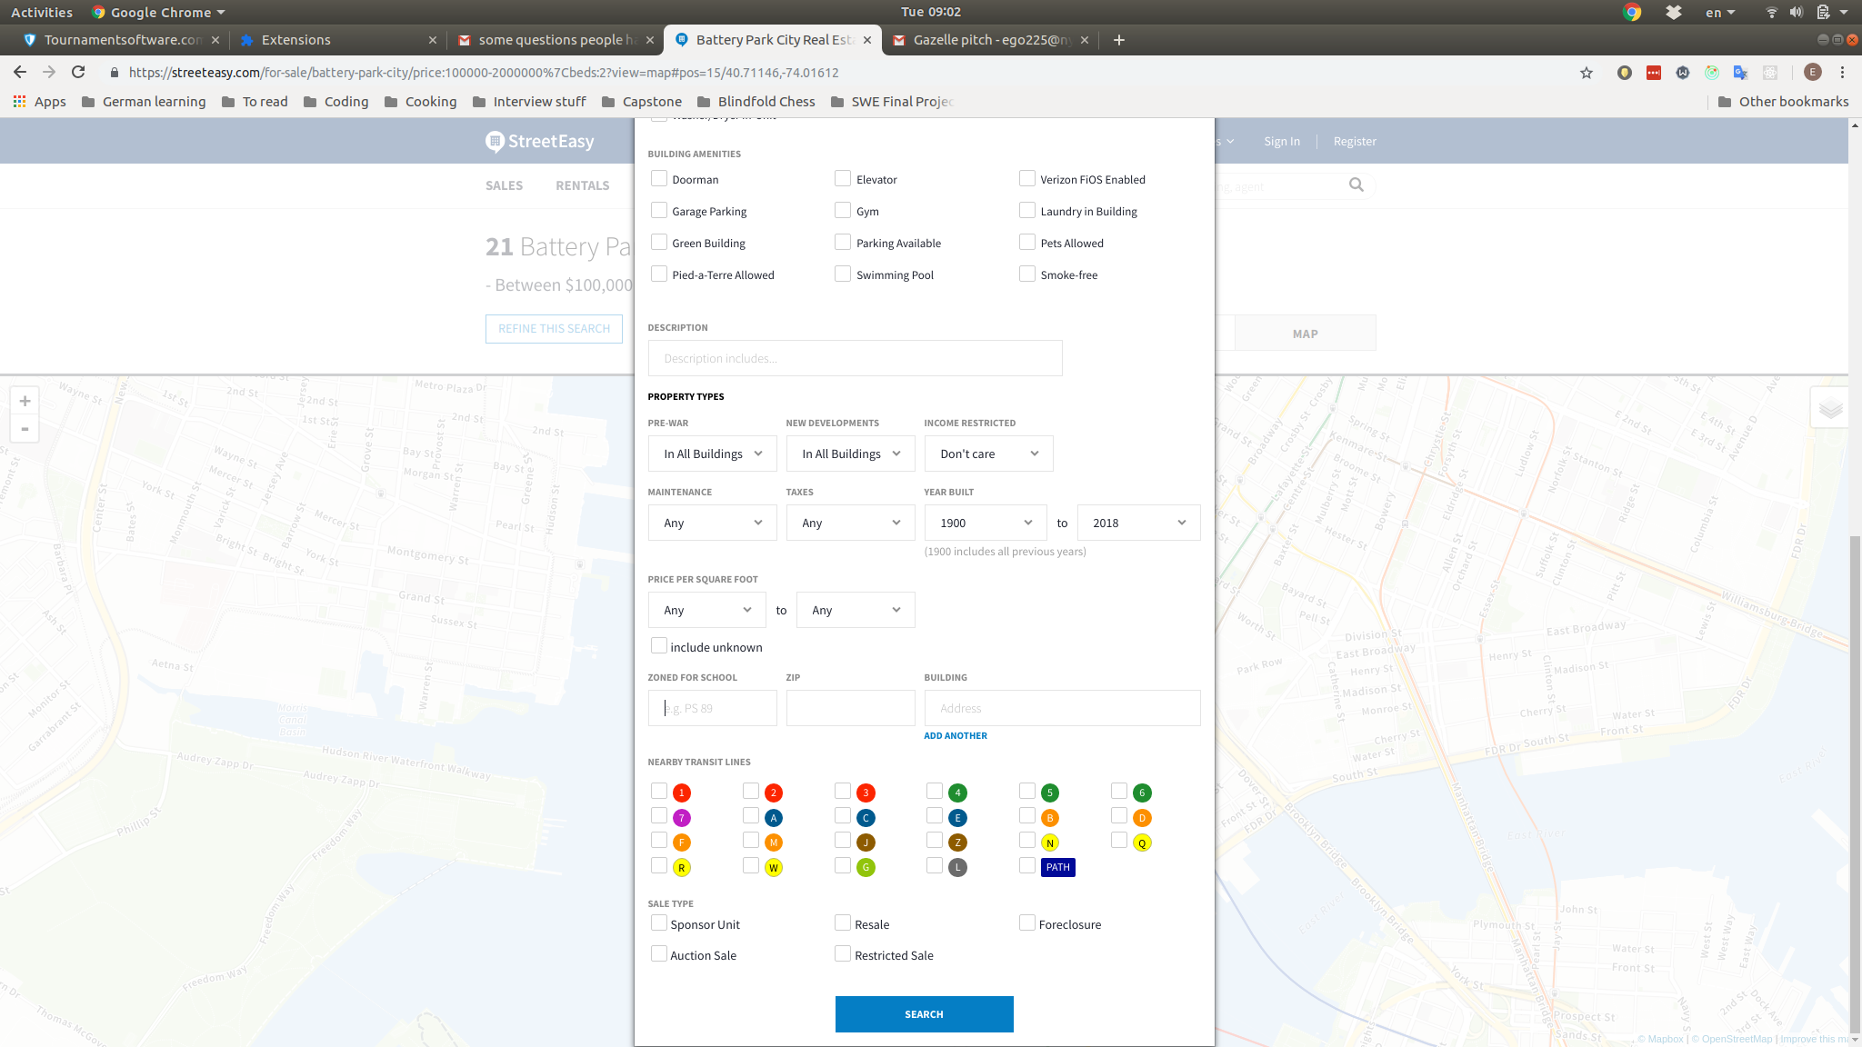This screenshot has width=1862, height=1047.
Task: Click the map zoom-out minus icon
Action: click(x=25, y=429)
